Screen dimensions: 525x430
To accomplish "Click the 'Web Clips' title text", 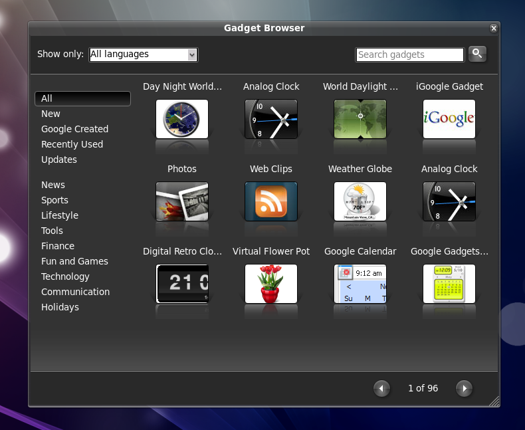I will tap(271, 169).
